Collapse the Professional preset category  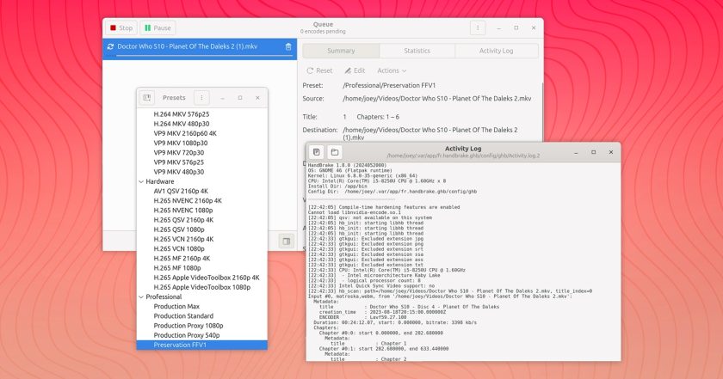tap(141, 296)
